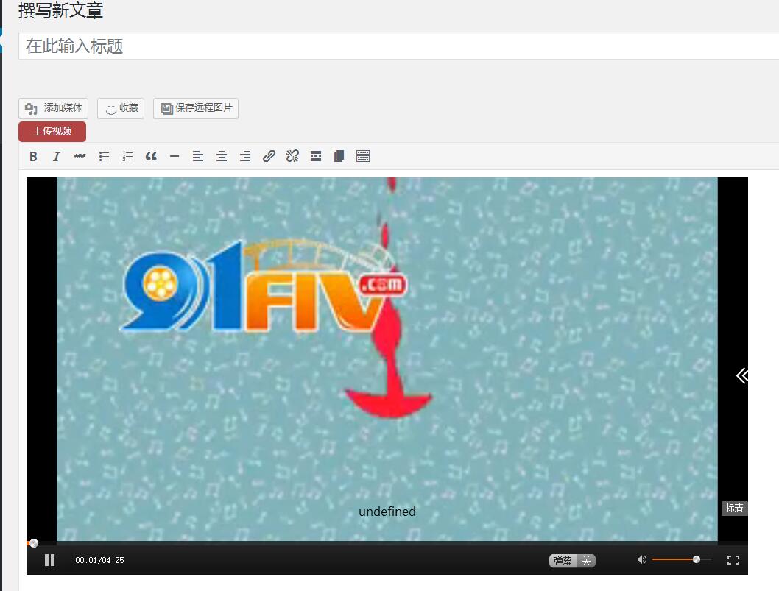Align text right
The image size is (779, 591).
[x=245, y=157]
